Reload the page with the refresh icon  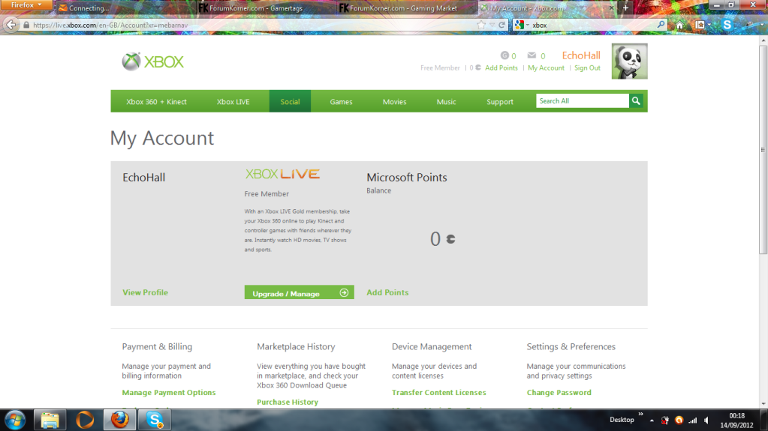501,25
